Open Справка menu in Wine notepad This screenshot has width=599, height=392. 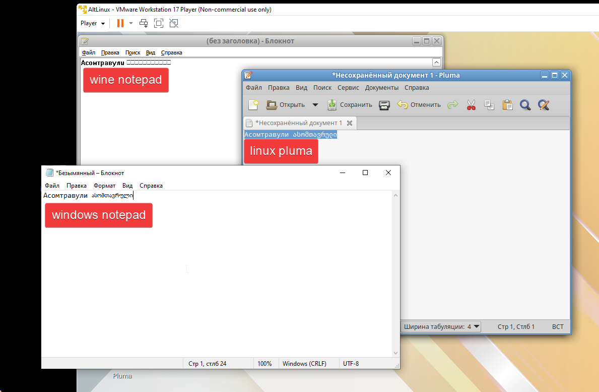coord(171,53)
